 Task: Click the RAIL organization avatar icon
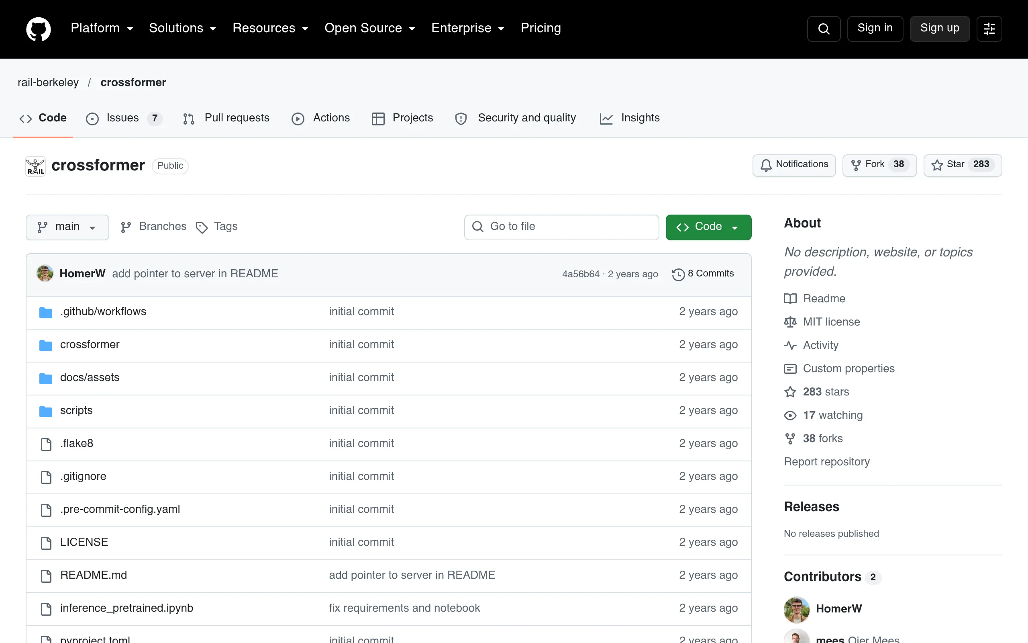click(35, 166)
